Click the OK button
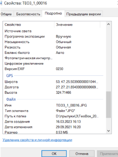Viewport: 118px width, 157px height. (54, 154)
